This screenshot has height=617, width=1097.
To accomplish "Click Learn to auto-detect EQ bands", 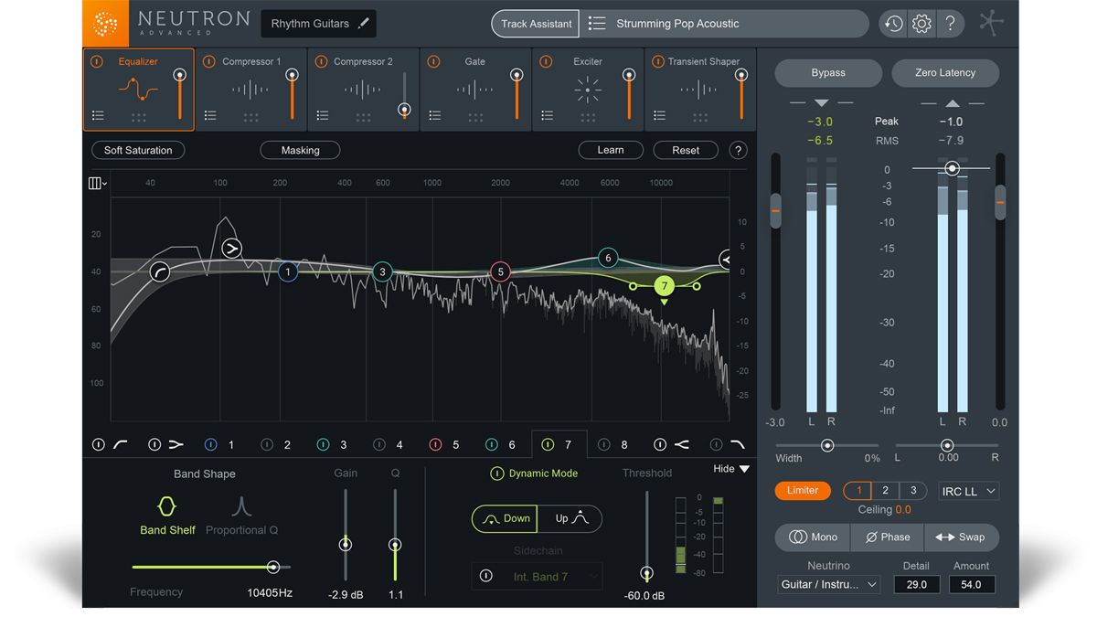I will click(611, 150).
